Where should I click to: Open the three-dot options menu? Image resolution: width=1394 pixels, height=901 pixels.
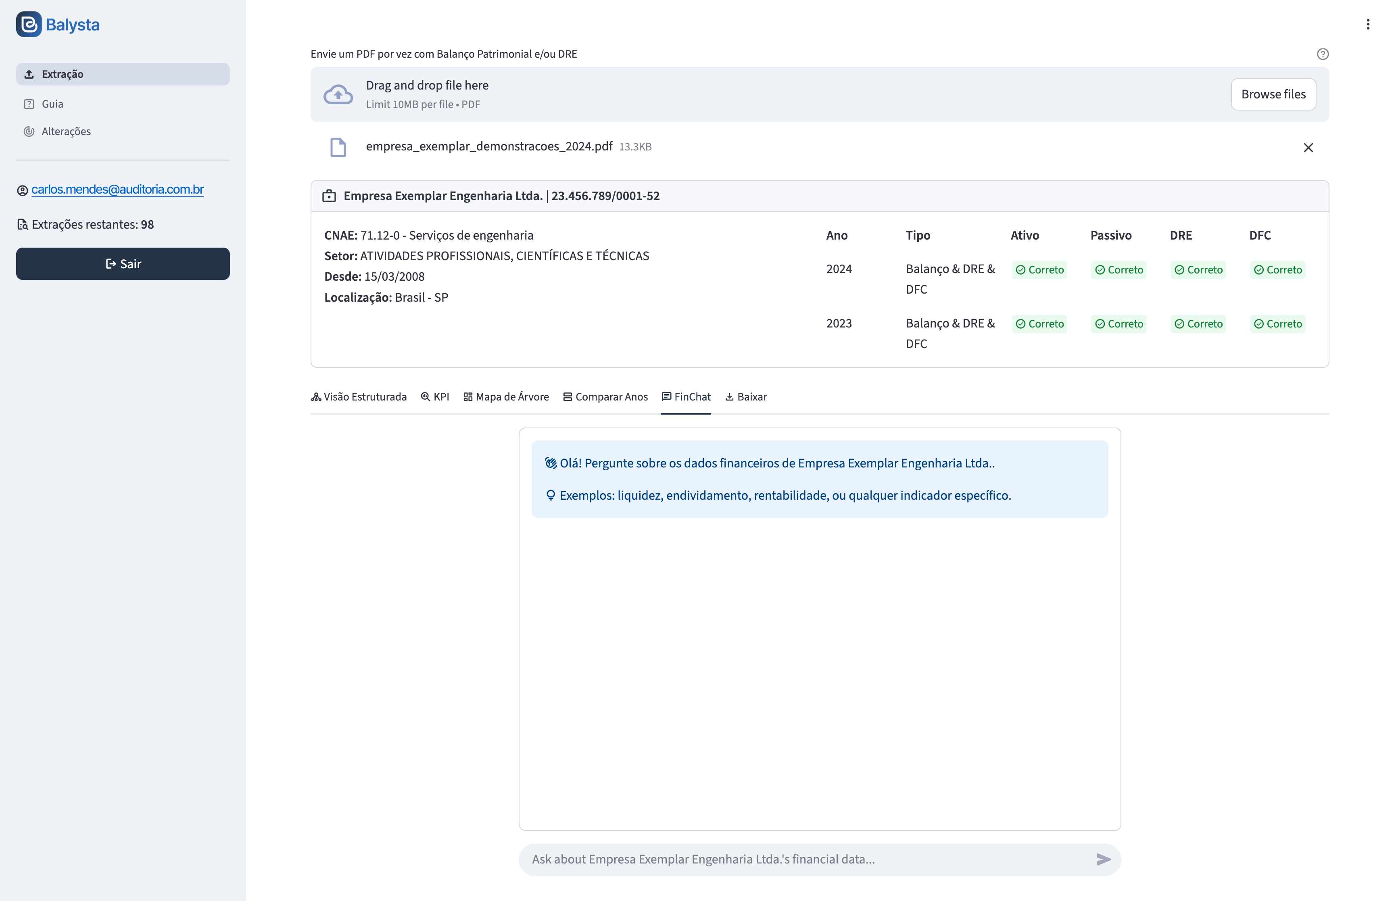(x=1368, y=25)
